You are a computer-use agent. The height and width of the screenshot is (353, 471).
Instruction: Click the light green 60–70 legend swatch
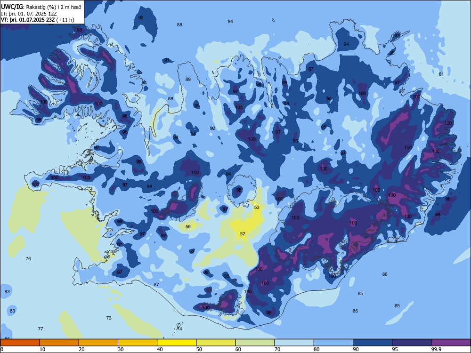tap(255, 343)
